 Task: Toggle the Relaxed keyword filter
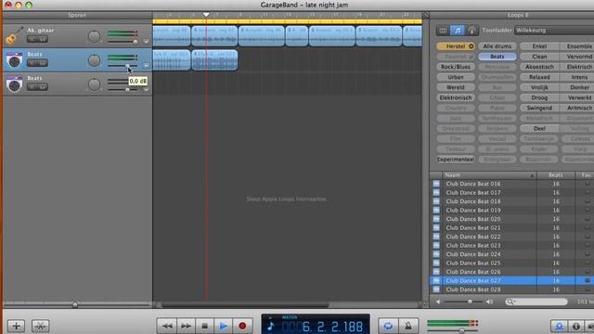click(x=539, y=77)
